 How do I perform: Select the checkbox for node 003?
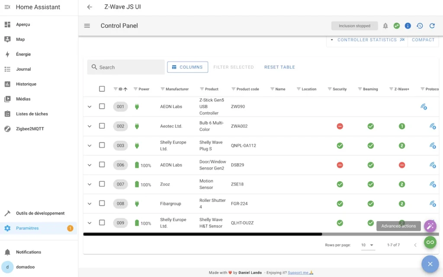[x=102, y=145]
